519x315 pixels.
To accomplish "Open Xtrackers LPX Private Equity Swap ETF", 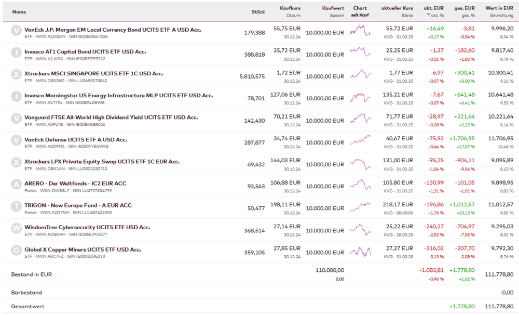I will [x=102, y=162].
